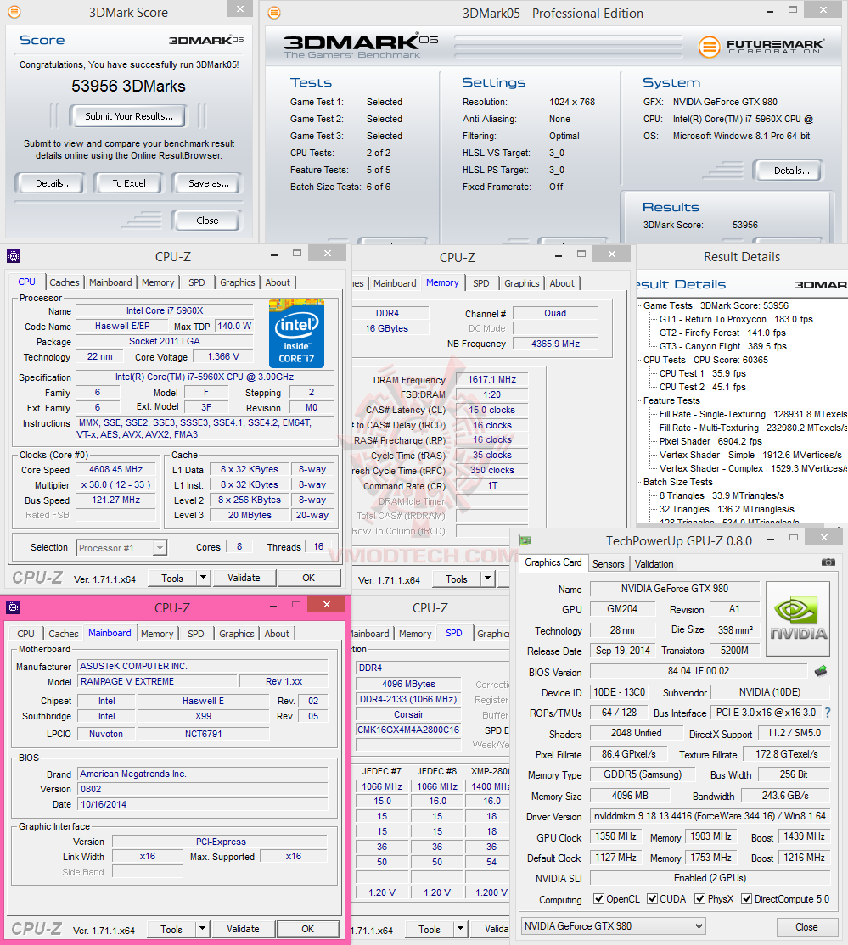The height and width of the screenshot is (945, 848).
Task: Open the Tools dropdown arrow in the SPD window
Action: (460, 929)
